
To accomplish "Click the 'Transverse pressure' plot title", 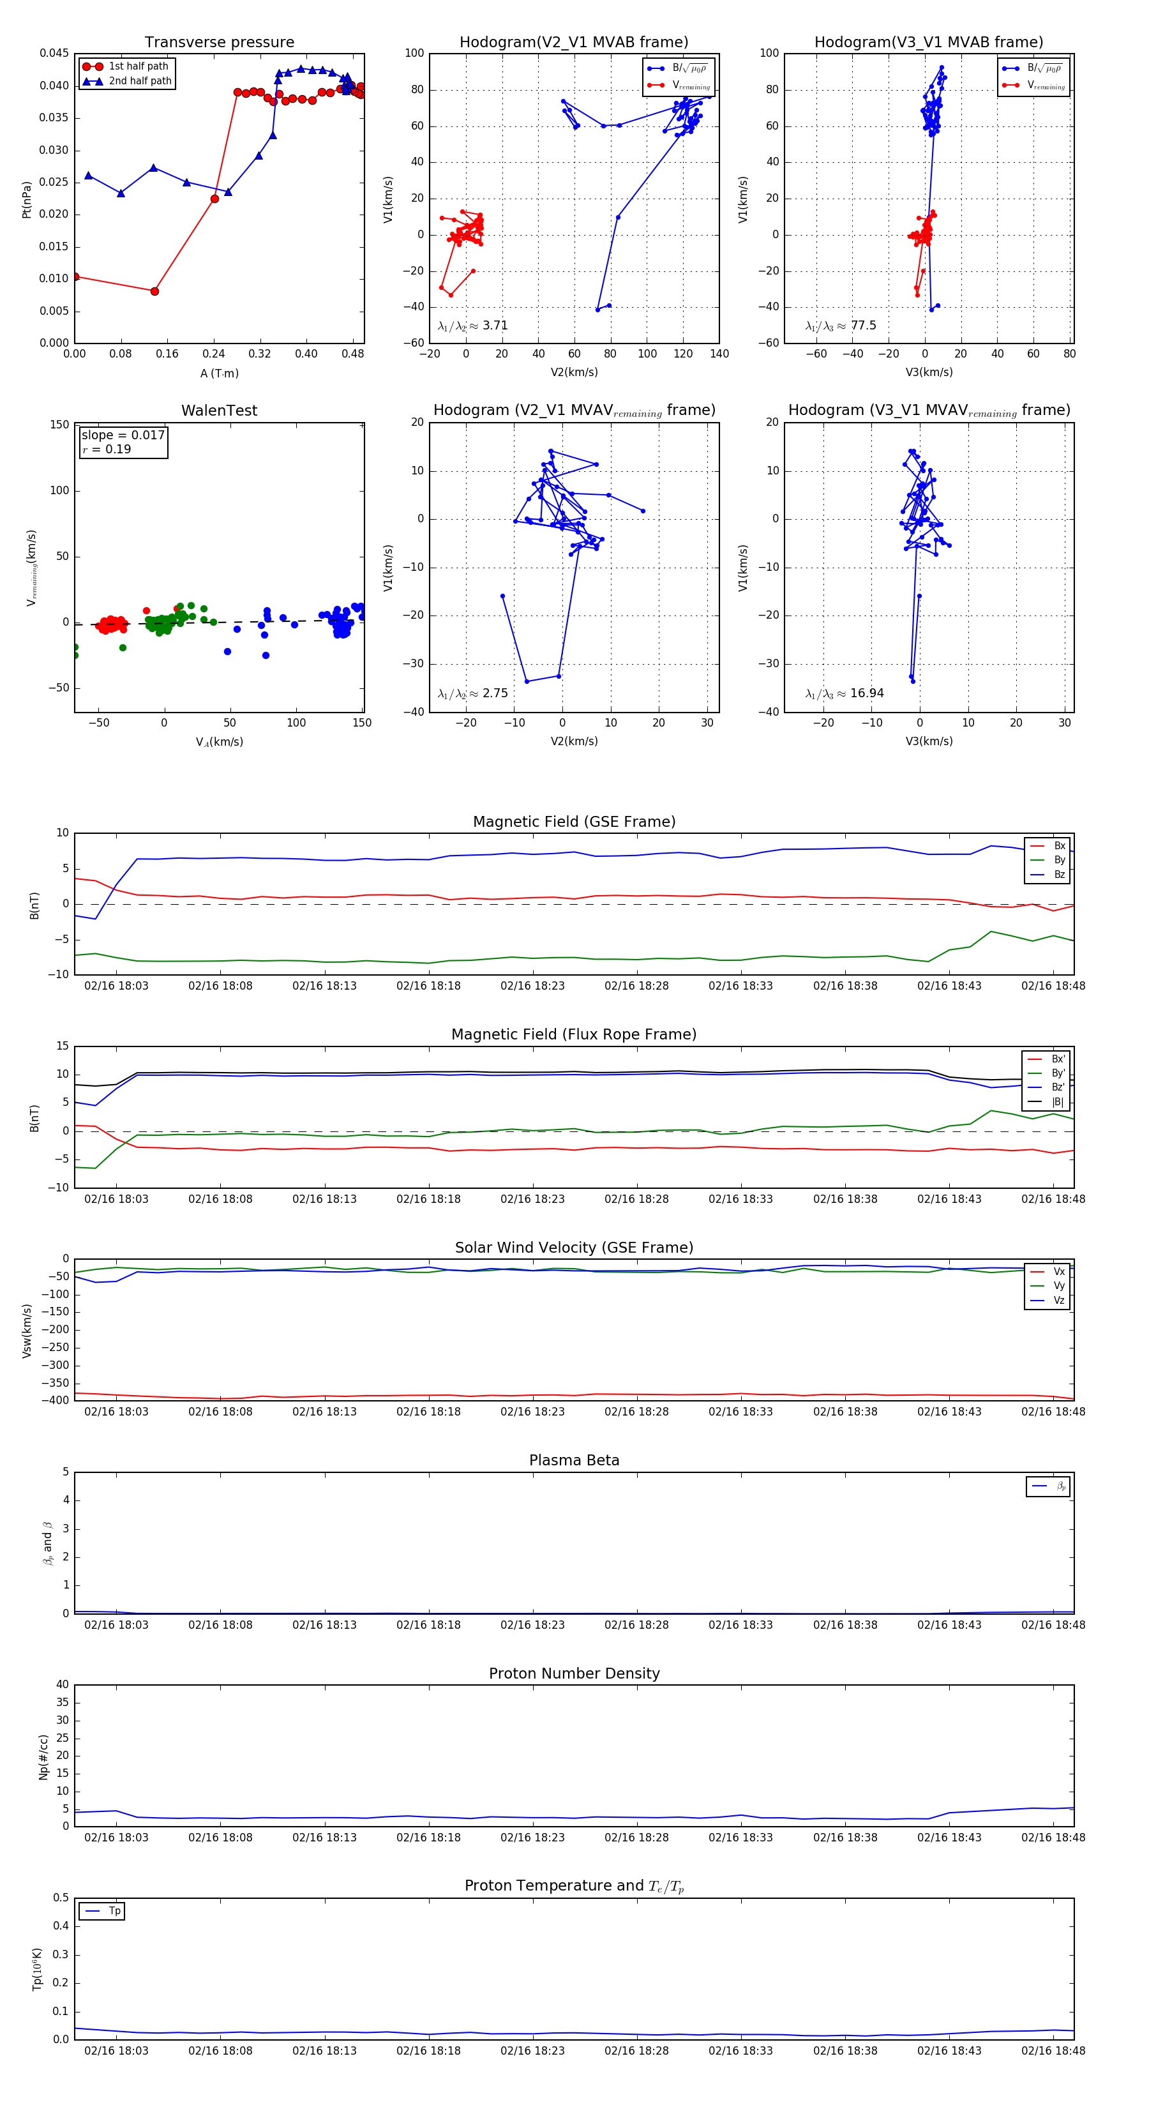I will 219,43.
